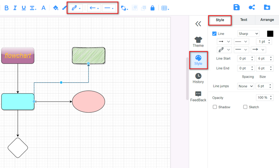The width and height of the screenshot is (279, 168).
Task: Click the share icon
Action: pos(251,8)
